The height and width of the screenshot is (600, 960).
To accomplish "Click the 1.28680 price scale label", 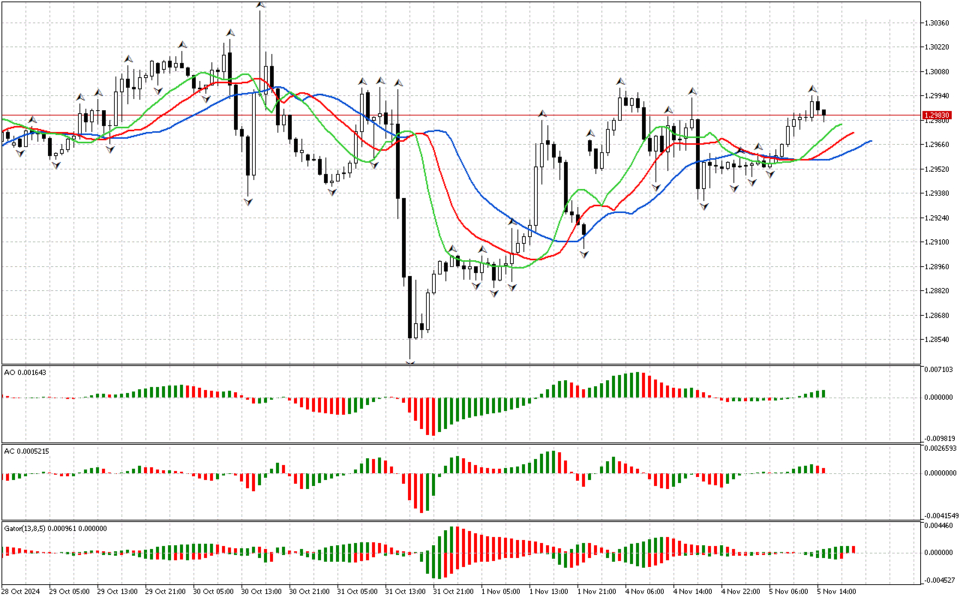I will pyautogui.click(x=937, y=316).
